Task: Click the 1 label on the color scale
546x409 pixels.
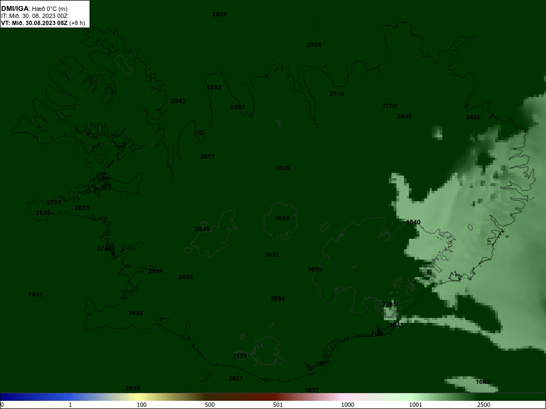Action: point(70,405)
